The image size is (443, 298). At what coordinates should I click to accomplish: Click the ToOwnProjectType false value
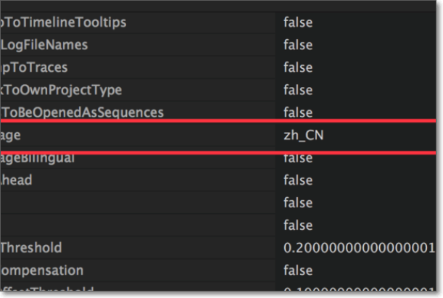[298, 90]
